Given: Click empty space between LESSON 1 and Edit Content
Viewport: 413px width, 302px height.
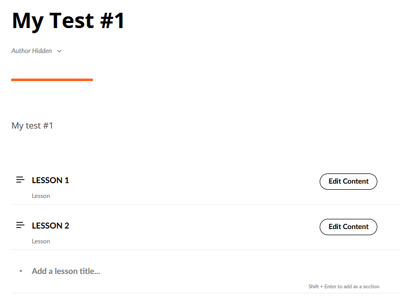Looking at the screenshot, I should (194, 181).
